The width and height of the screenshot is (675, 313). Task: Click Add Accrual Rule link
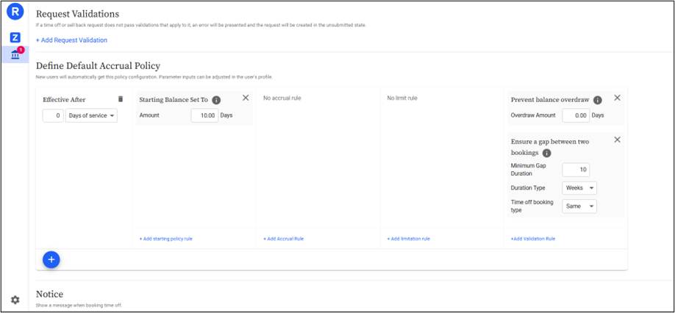(x=283, y=239)
